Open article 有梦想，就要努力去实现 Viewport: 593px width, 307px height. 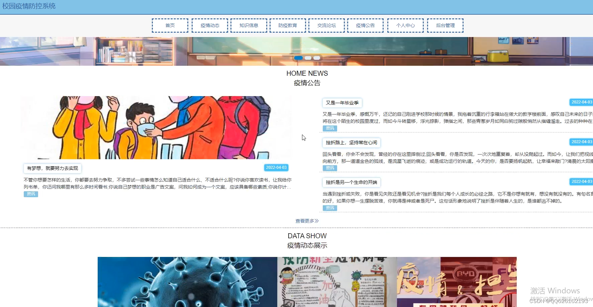pos(53,168)
